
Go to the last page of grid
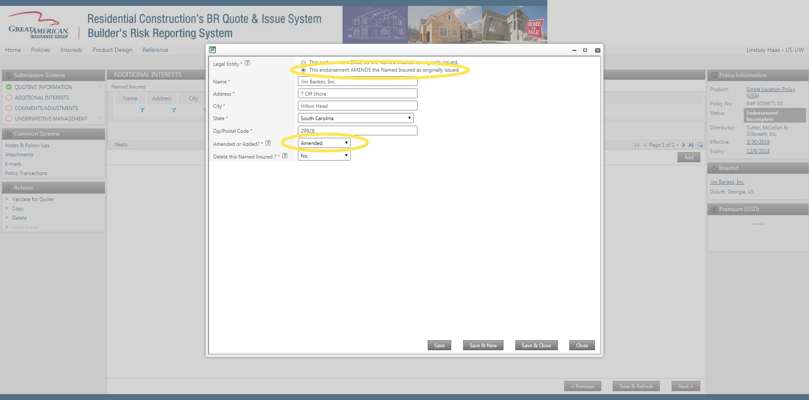click(691, 145)
